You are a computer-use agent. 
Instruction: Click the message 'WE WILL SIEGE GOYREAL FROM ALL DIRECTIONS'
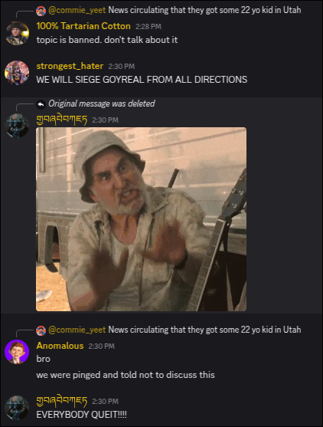coord(142,80)
